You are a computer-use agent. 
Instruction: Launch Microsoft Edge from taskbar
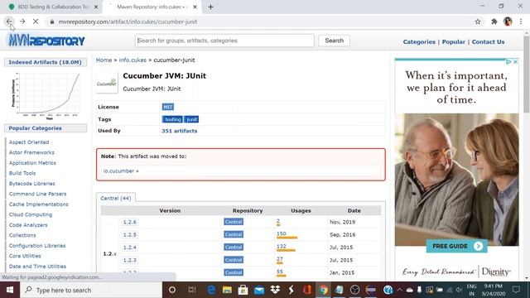click(211, 290)
